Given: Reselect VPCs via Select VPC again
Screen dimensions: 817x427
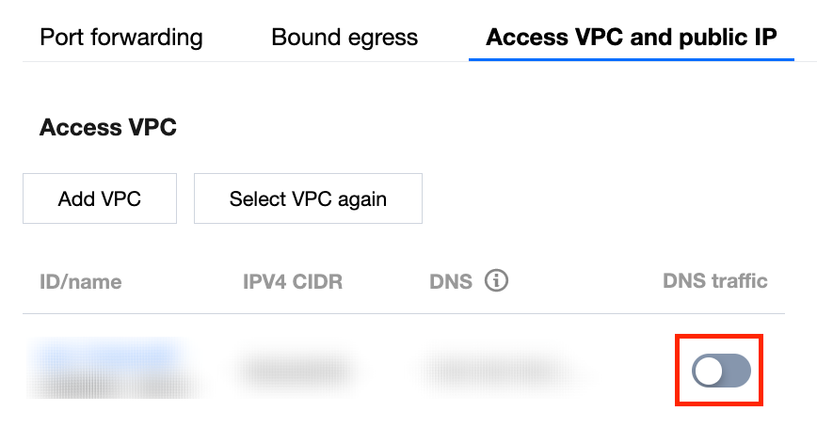Looking at the screenshot, I should click(308, 198).
